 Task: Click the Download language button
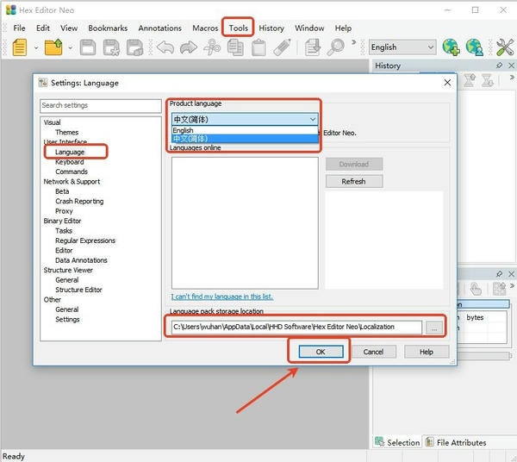(354, 164)
